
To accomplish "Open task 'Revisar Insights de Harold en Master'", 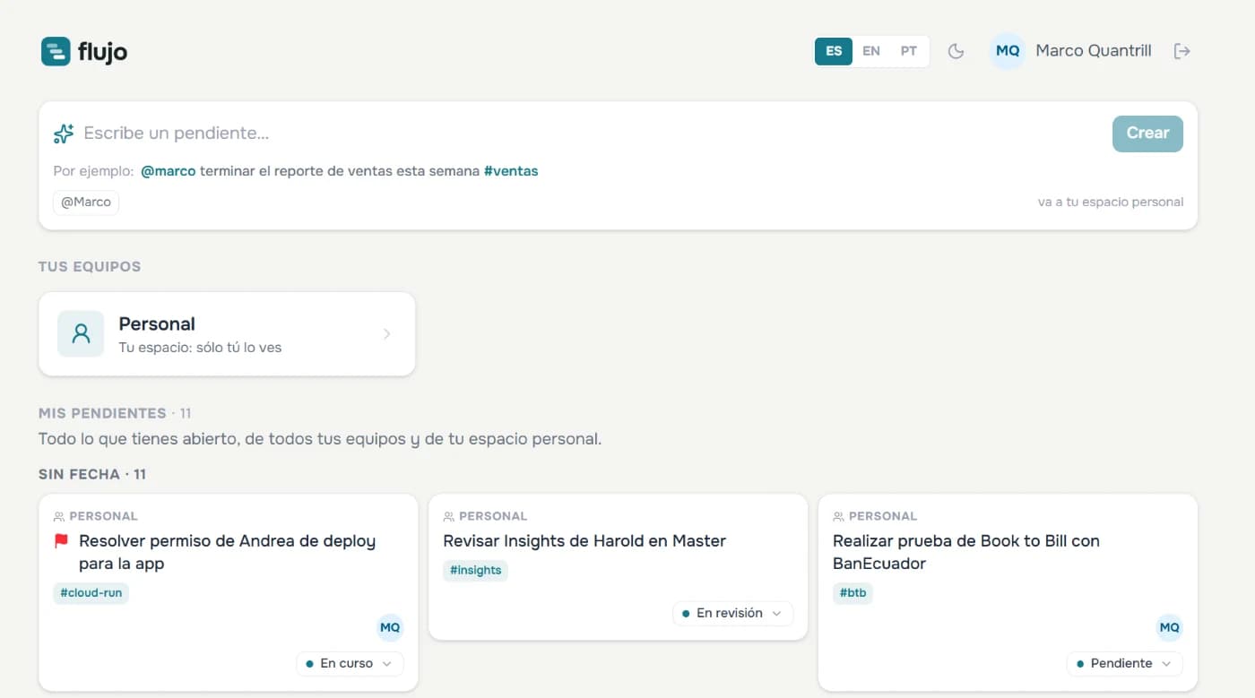I will (x=584, y=541).
